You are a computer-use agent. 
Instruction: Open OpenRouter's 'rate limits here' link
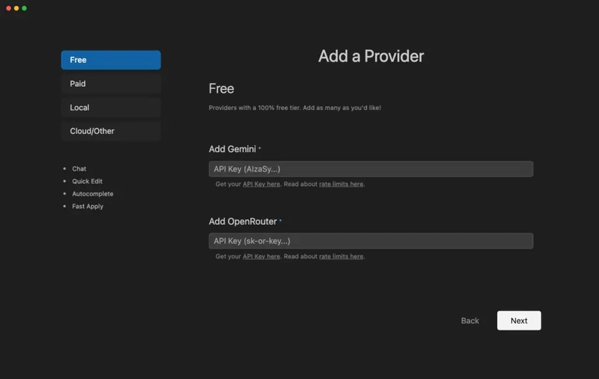pyautogui.click(x=341, y=256)
